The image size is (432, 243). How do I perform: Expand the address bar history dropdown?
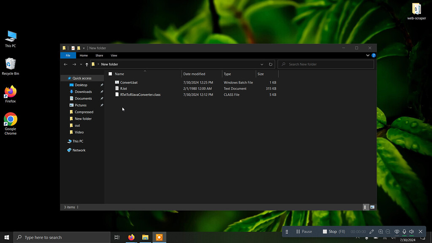(x=262, y=65)
